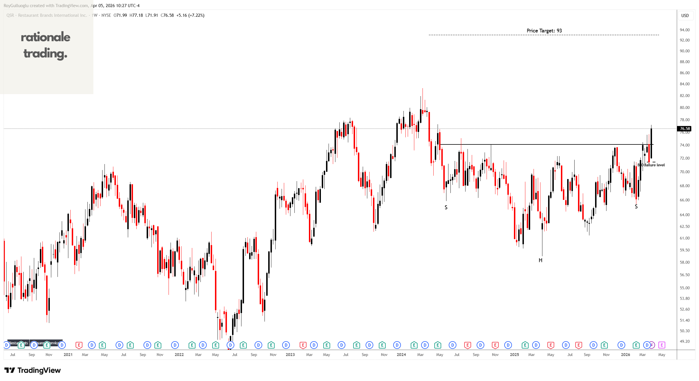Click the green earnings marker near Nov 2025
The height and width of the screenshot is (381, 699).
click(x=604, y=345)
